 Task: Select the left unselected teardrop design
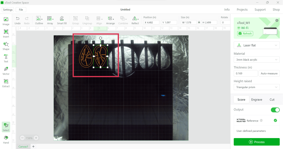[86, 56]
